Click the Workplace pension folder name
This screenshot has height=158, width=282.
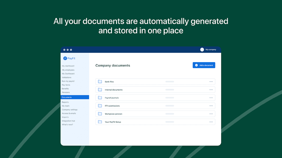[114, 114]
